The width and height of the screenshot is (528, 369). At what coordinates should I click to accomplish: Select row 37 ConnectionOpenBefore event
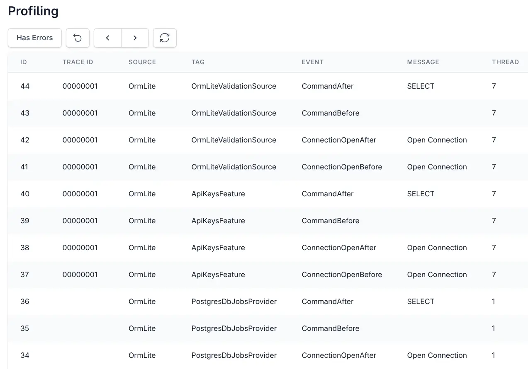click(x=341, y=275)
